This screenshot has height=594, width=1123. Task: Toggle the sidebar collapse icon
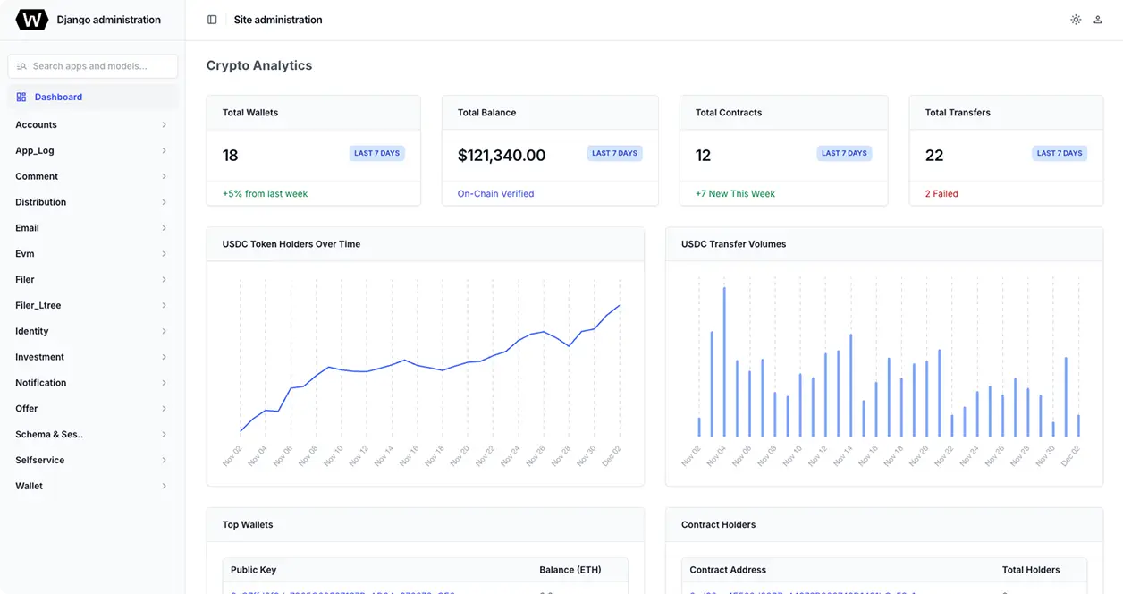pyautogui.click(x=212, y=20)
